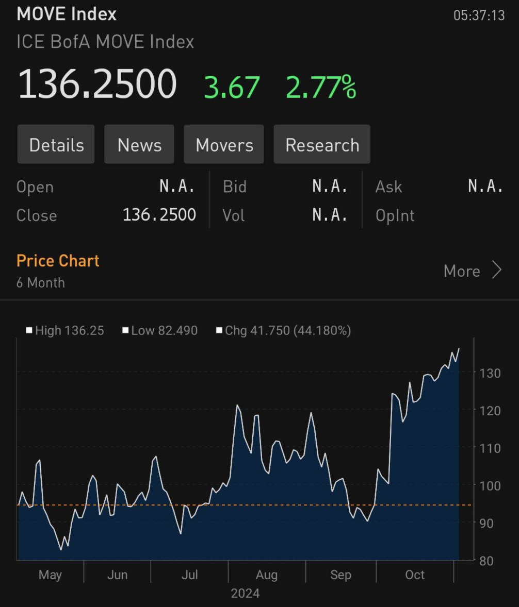Click the Jun axis label
This screenshot has width=519, height=607.
(117, 575)
